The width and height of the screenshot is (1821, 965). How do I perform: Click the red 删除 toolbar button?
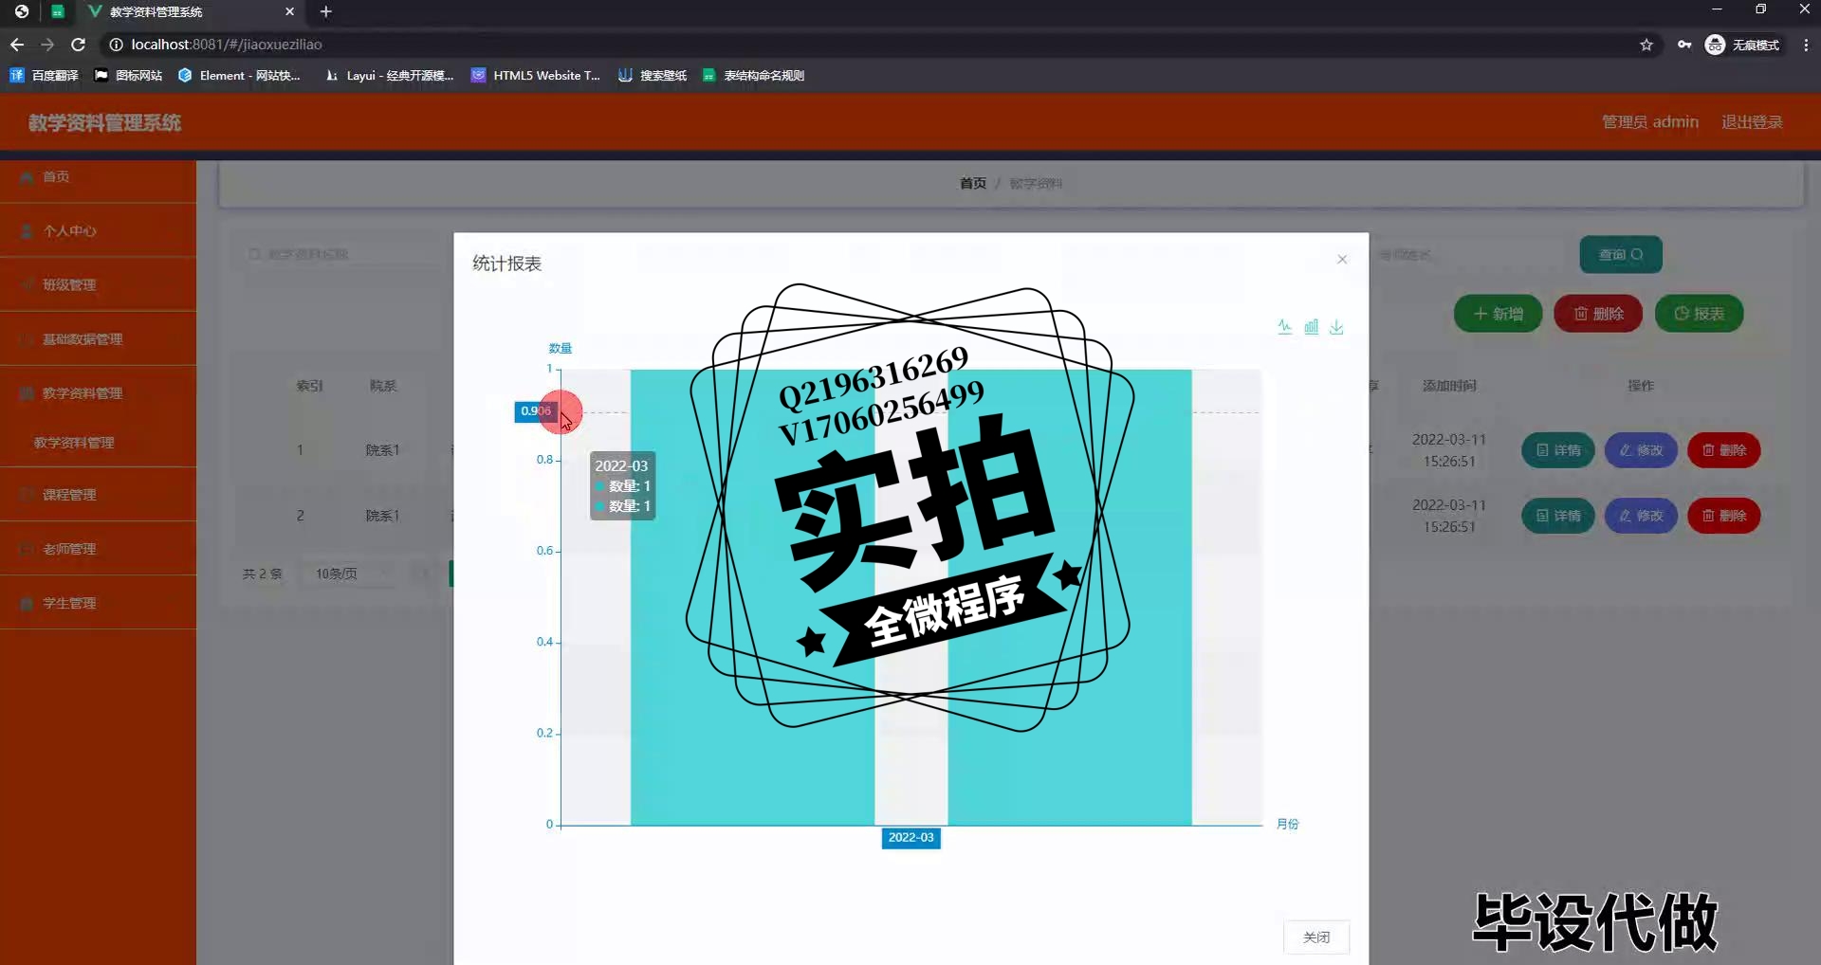point(1598,314)
